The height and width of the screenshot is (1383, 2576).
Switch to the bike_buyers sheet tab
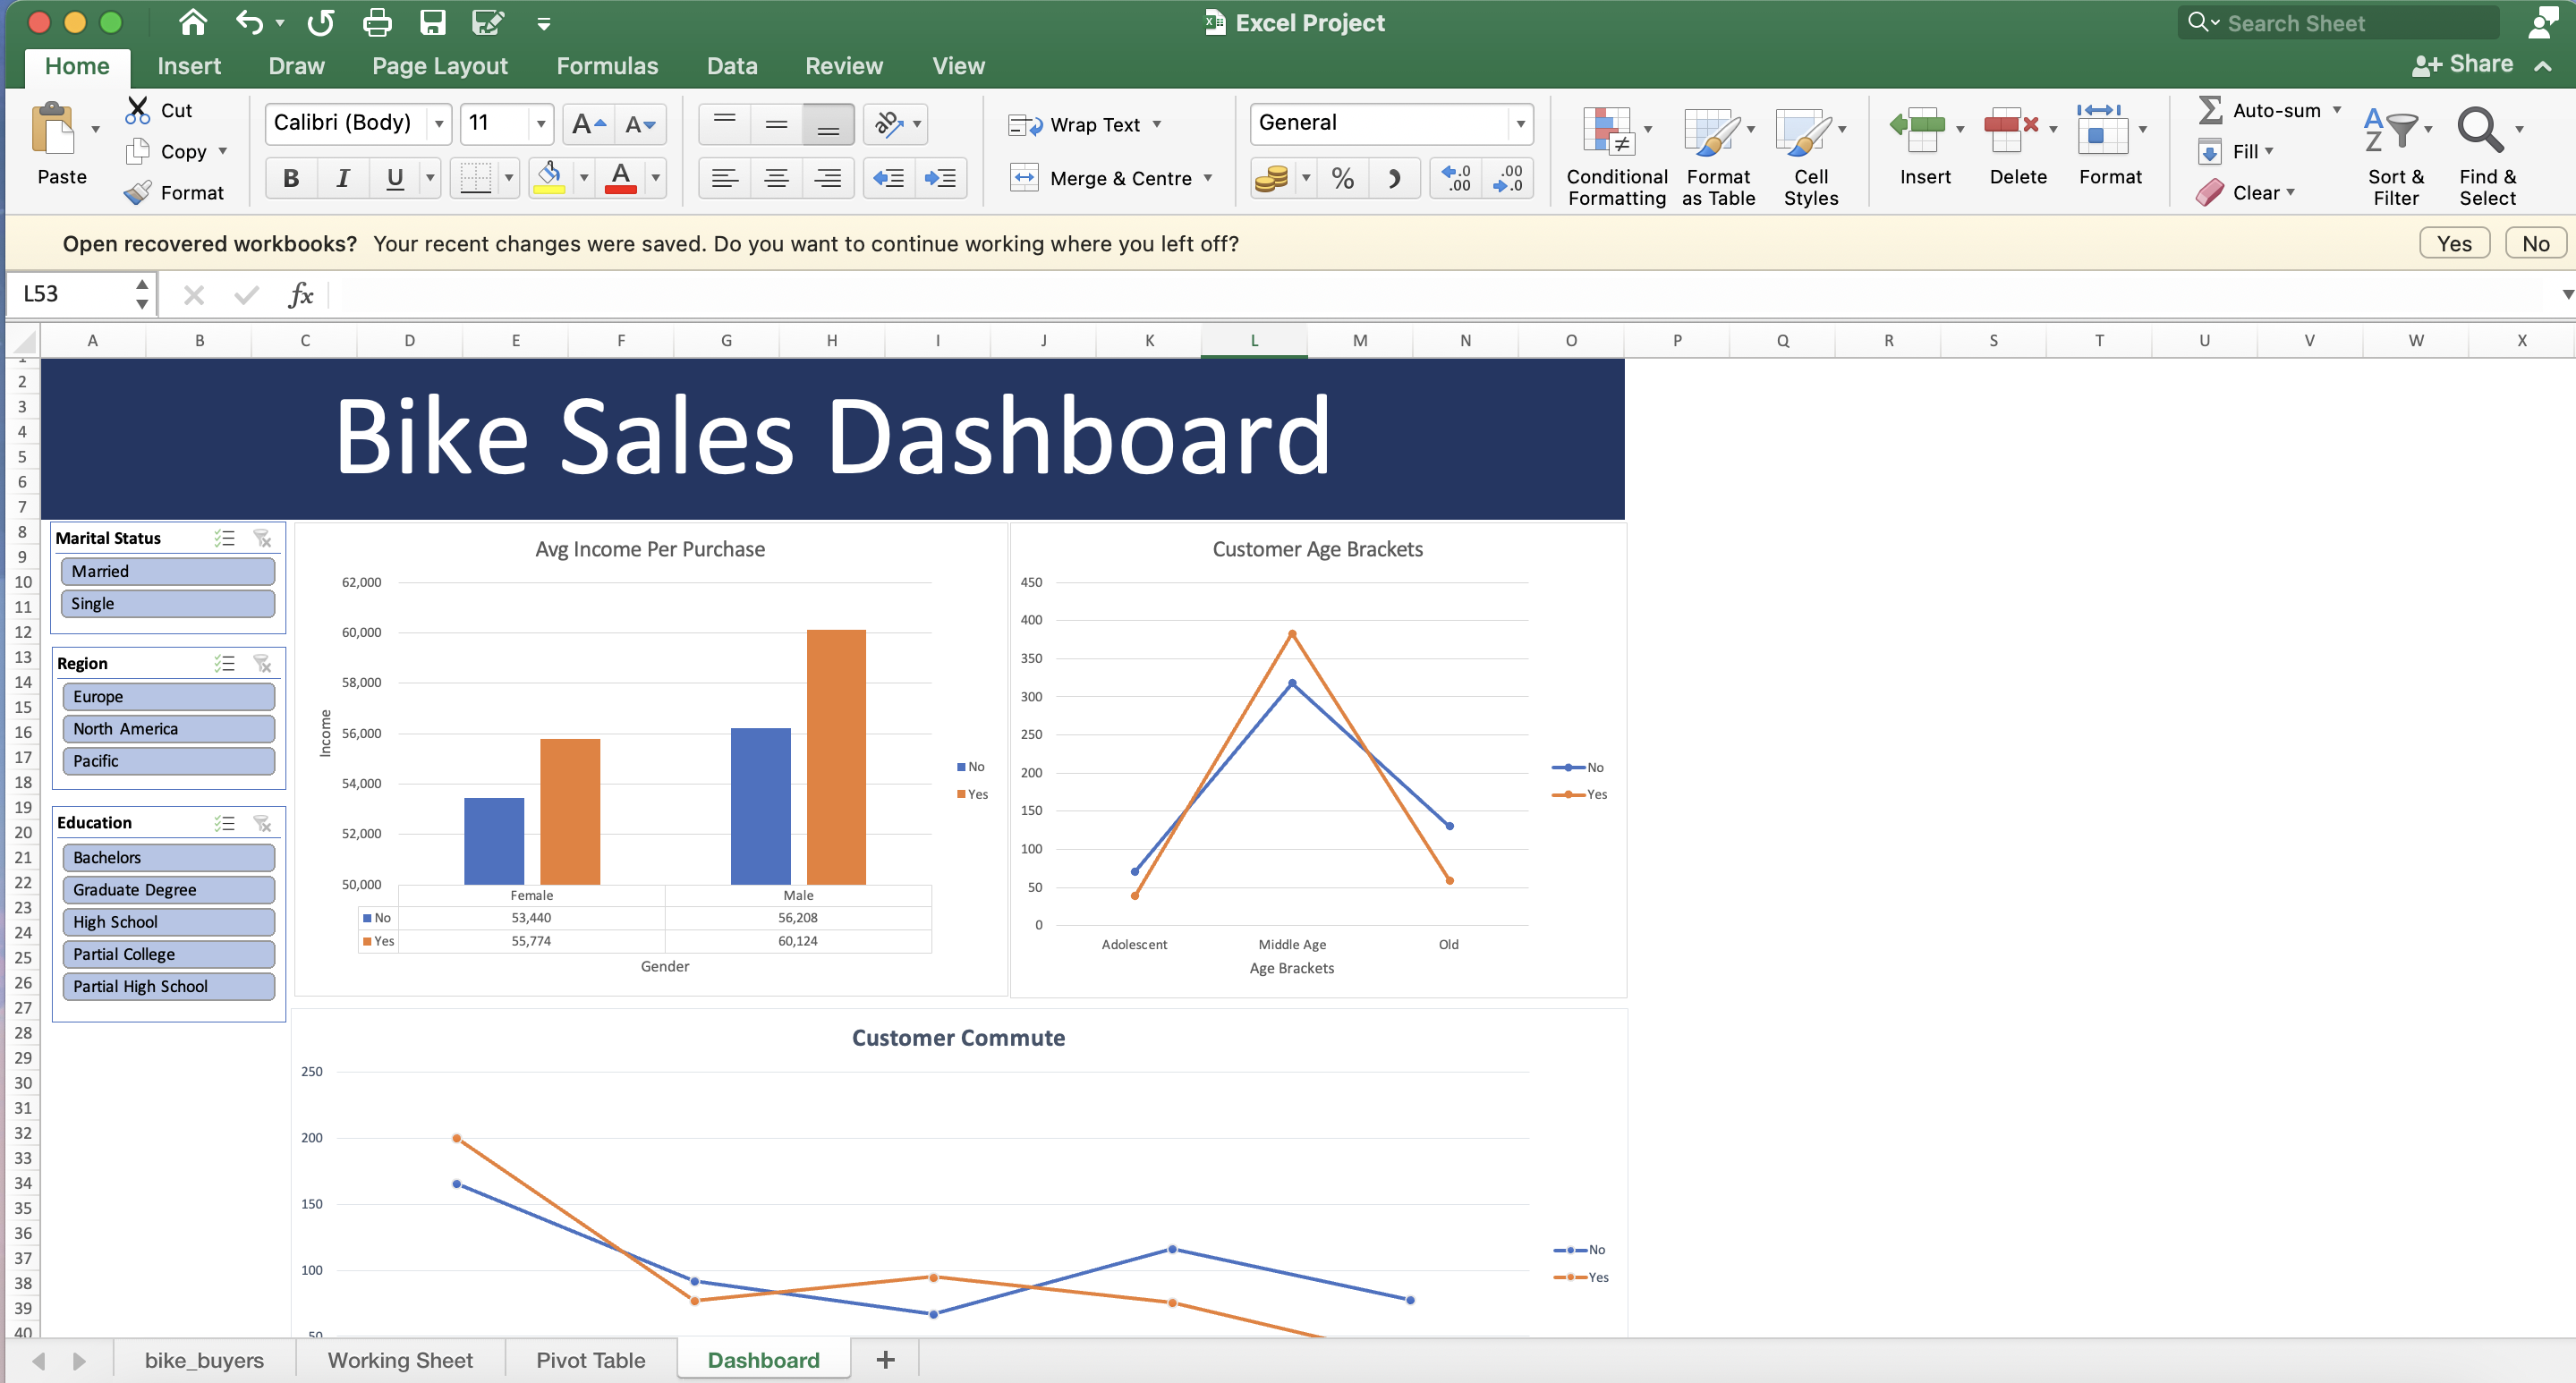[x=204, y=1360]
